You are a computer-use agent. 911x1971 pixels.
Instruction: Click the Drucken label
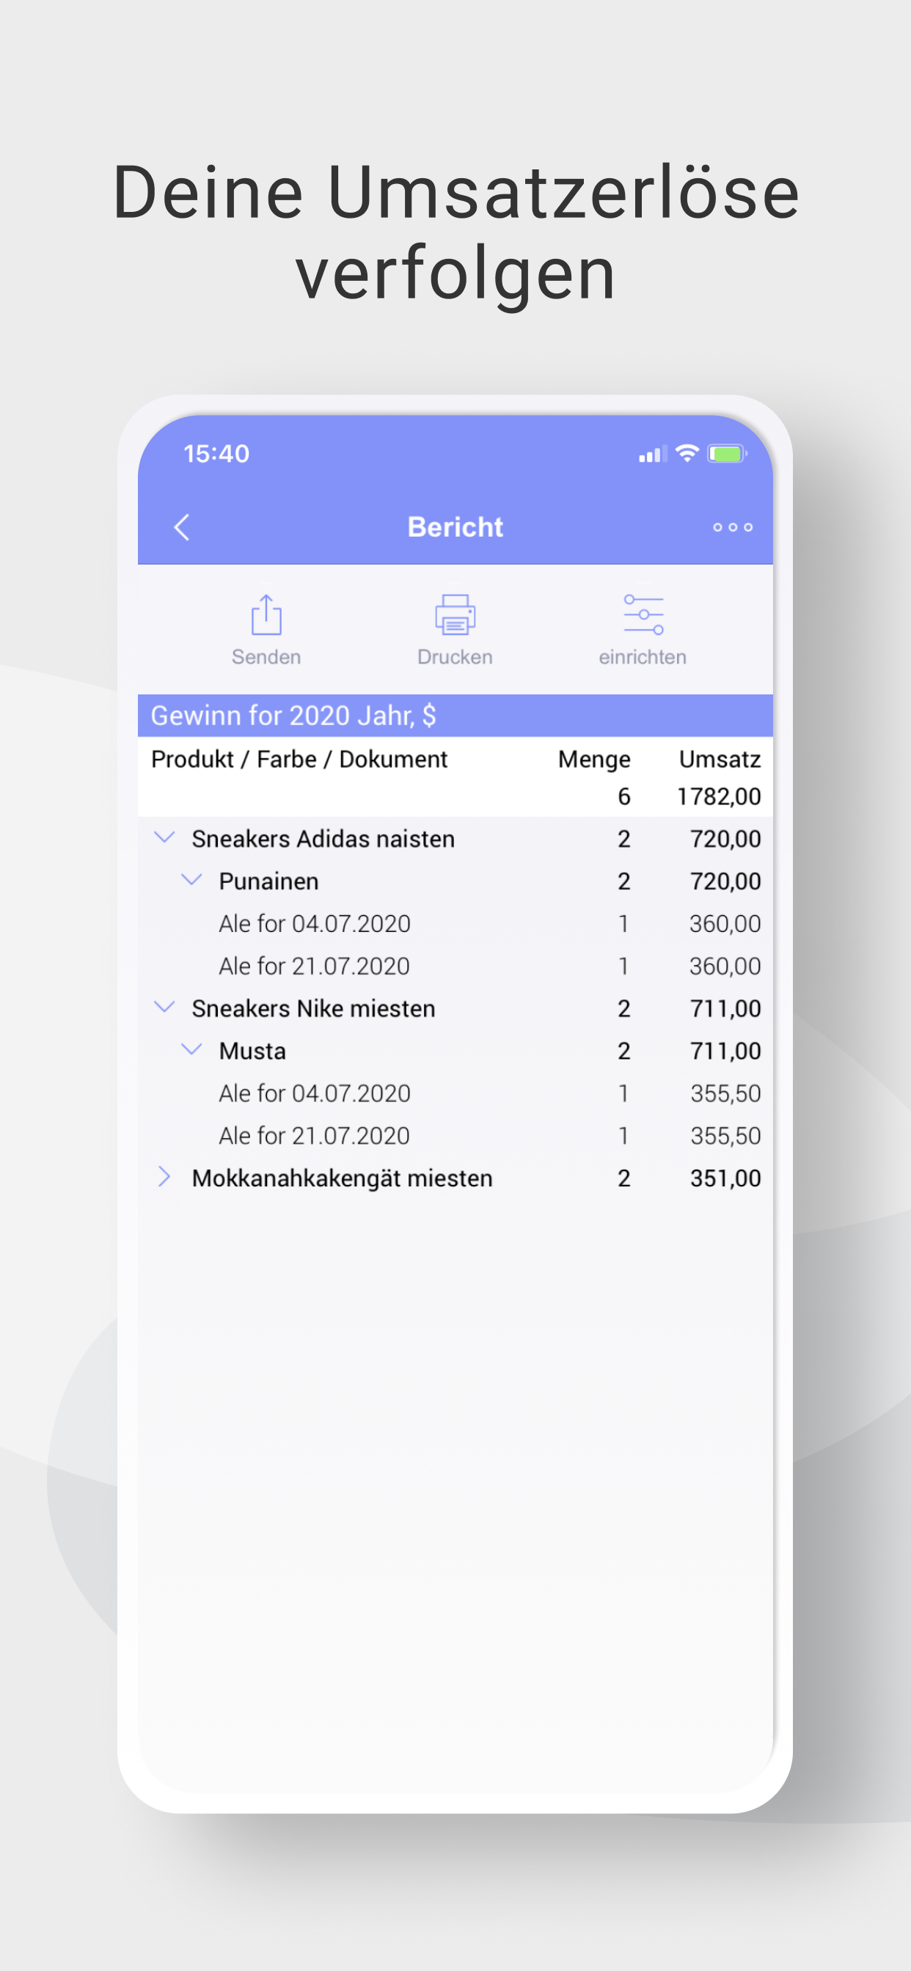click(x=455, y=657)
